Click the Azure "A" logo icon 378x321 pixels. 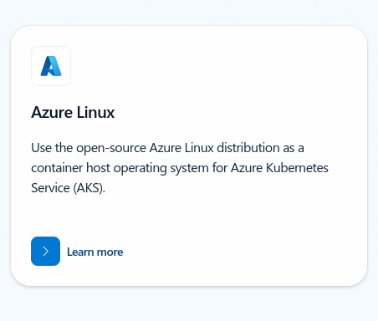(51, 66)
